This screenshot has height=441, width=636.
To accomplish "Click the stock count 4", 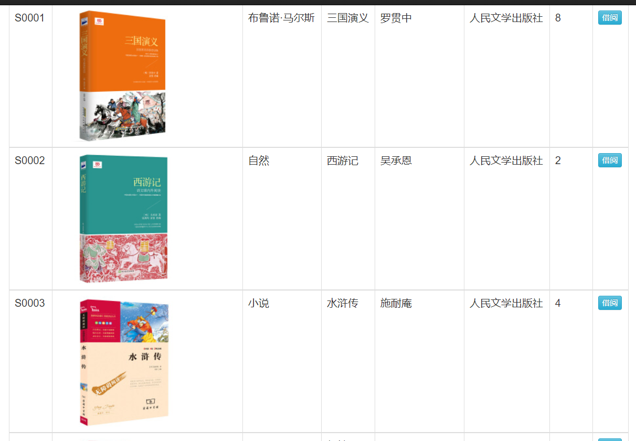I will [x=558, y=304].
